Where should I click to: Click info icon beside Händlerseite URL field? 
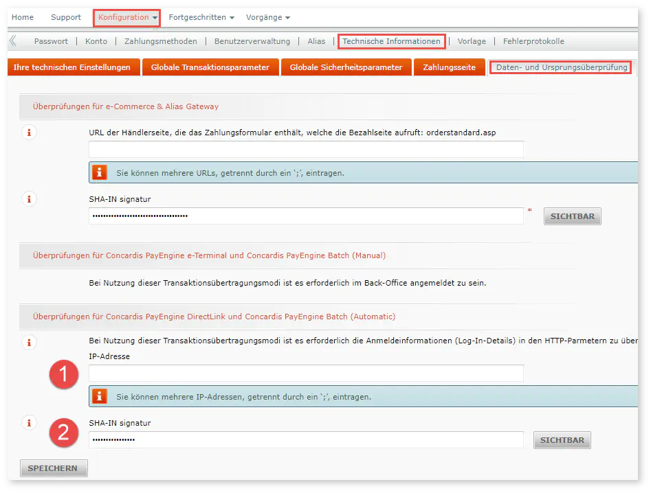coord(29,133)
